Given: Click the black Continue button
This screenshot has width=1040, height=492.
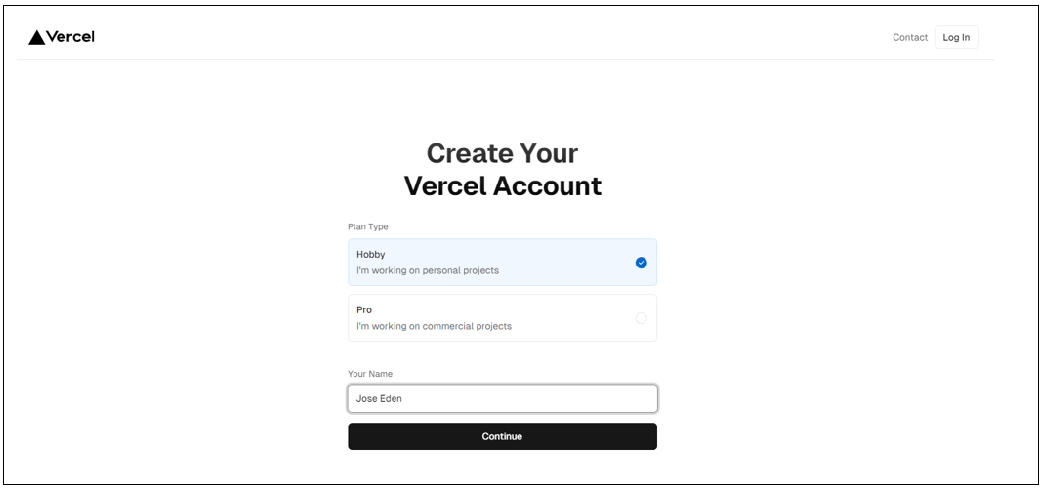Looking at the screenshot, I should (502, 436).
